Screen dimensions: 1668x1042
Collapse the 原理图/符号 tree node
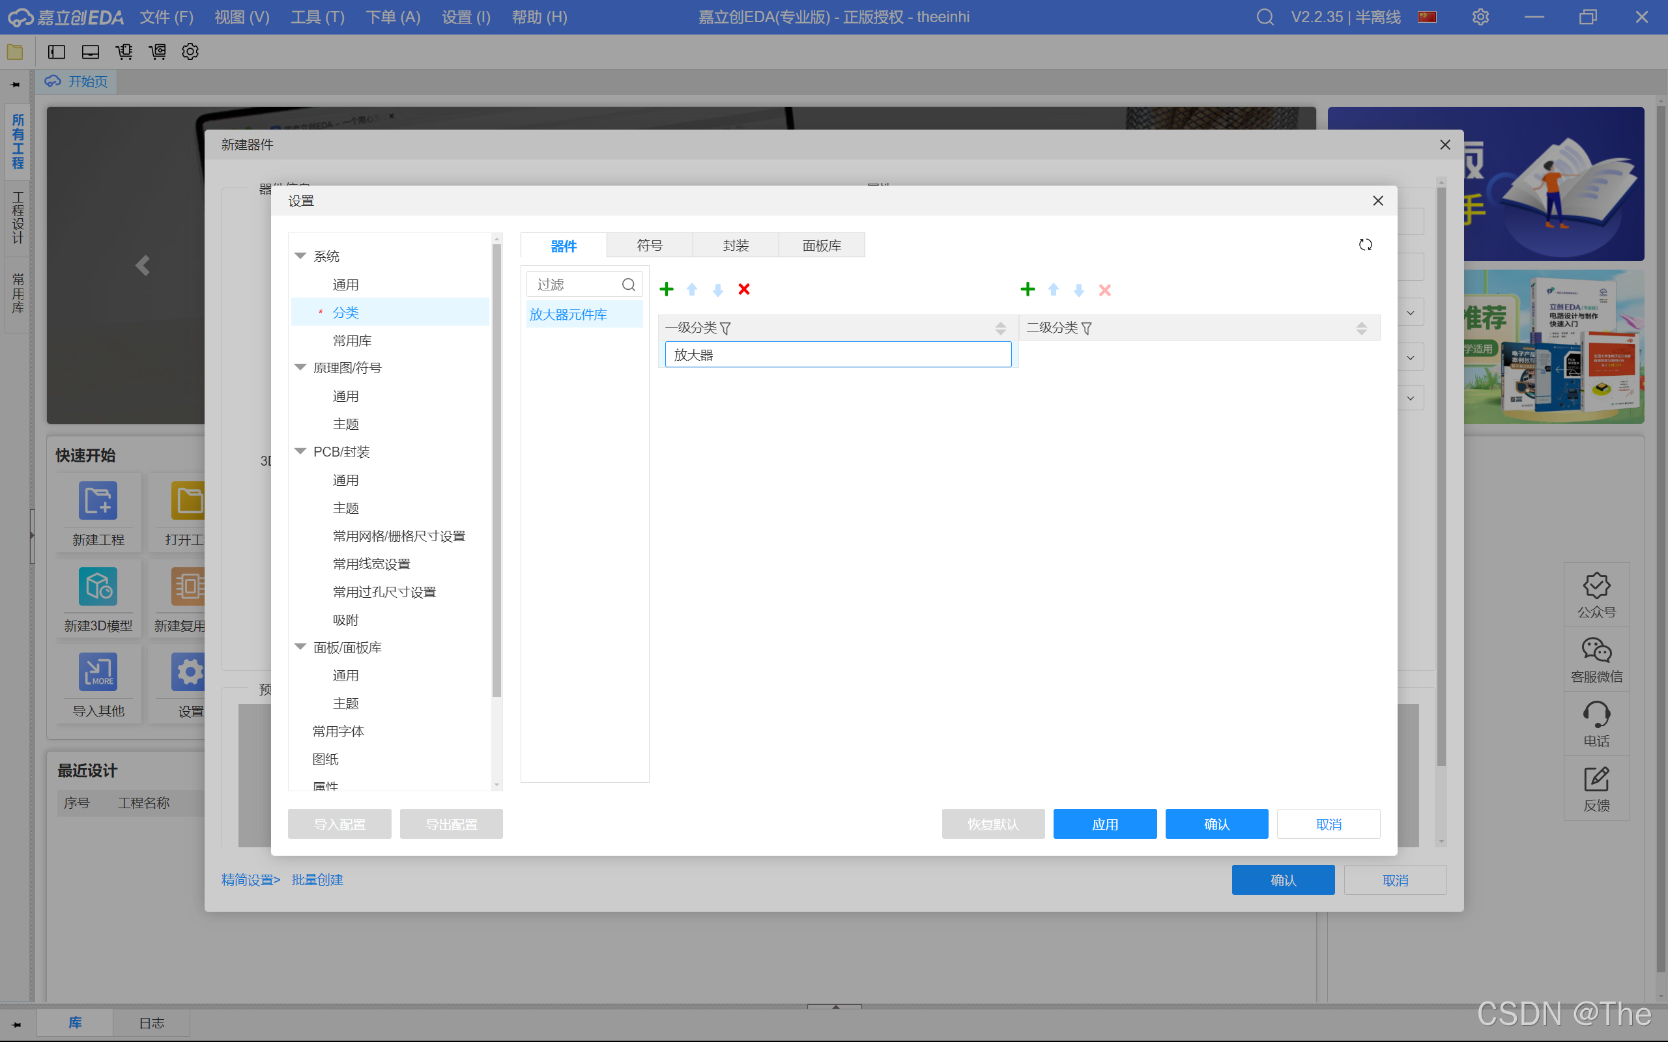(300, 367)
